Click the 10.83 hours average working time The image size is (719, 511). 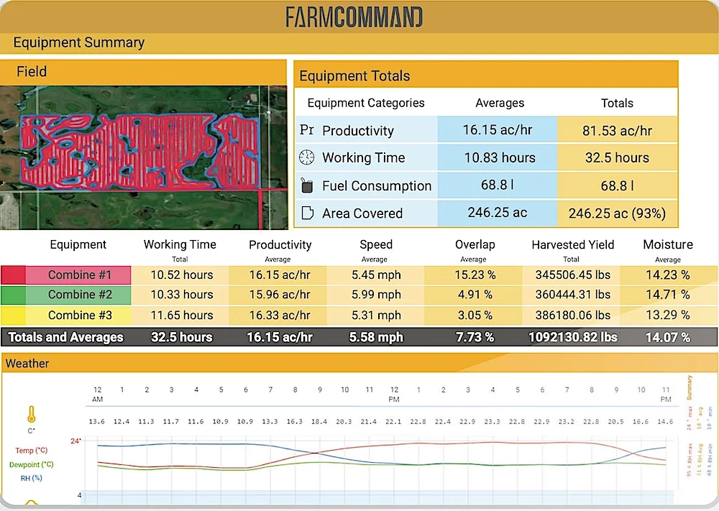(500, 157)
